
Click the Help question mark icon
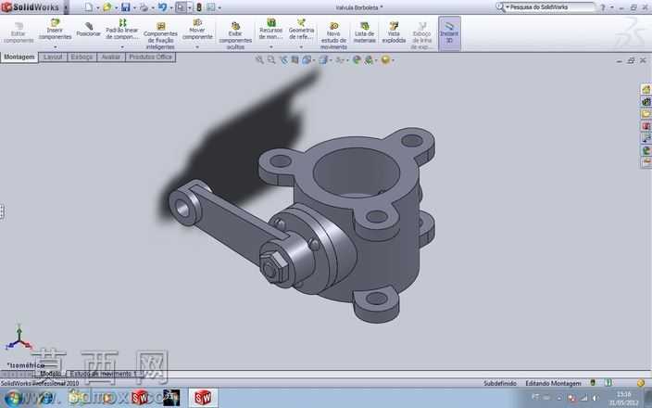pyautogui.click(x=603, y=7)
